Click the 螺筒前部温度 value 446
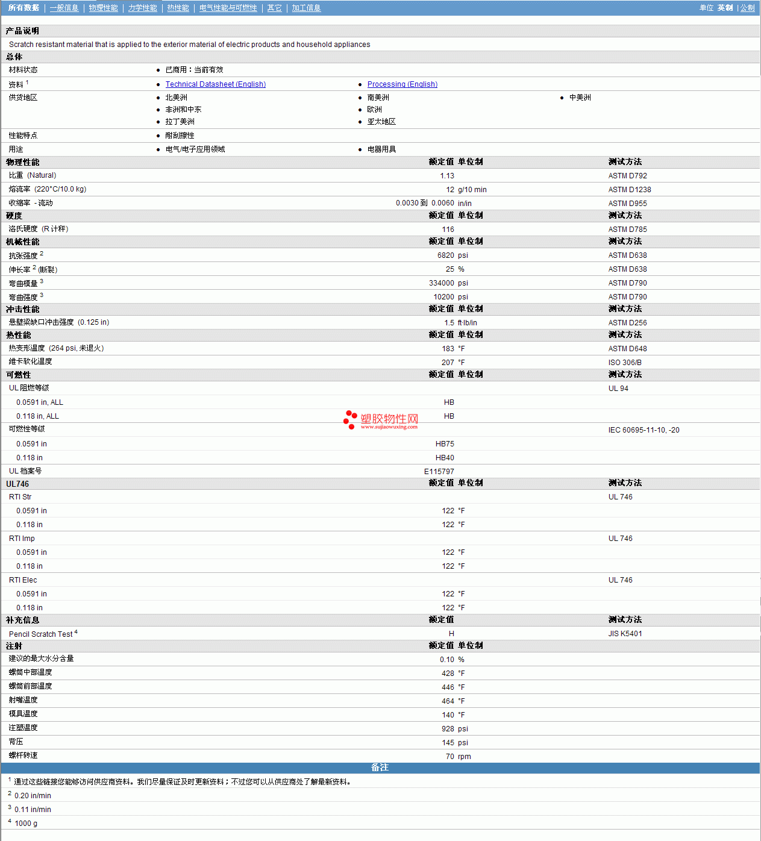This screenshot has height=841, width=761. 448,687
